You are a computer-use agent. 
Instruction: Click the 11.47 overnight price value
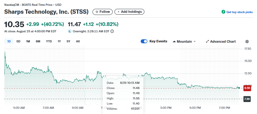(74, 24)
